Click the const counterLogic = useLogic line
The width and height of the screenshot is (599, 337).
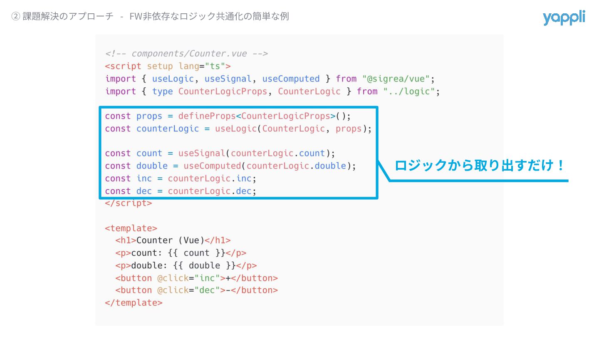pos(238,129)
